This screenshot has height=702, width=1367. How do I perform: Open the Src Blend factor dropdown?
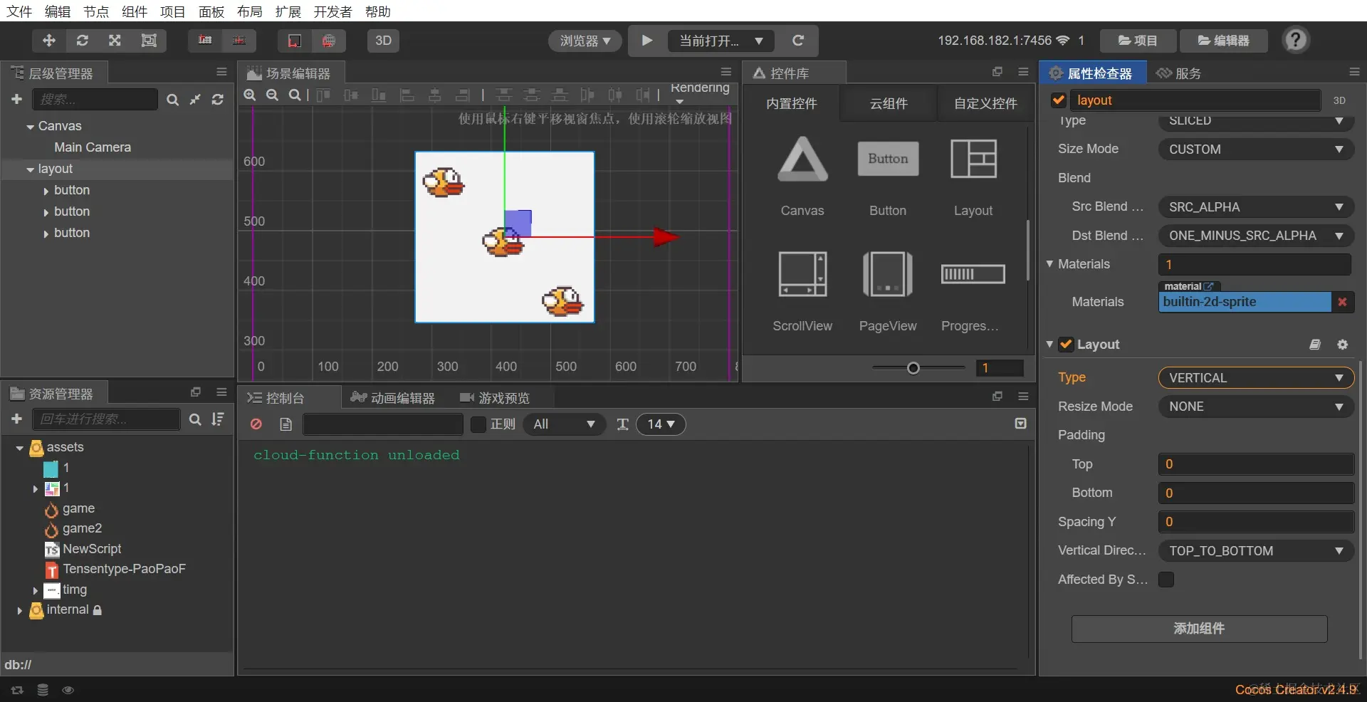[1256, 207]
